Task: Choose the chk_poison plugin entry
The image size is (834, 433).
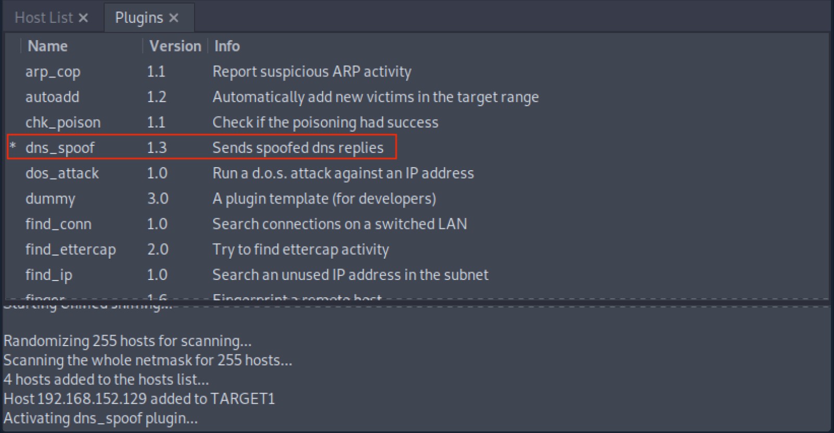Action: click(x=63, y=122)
